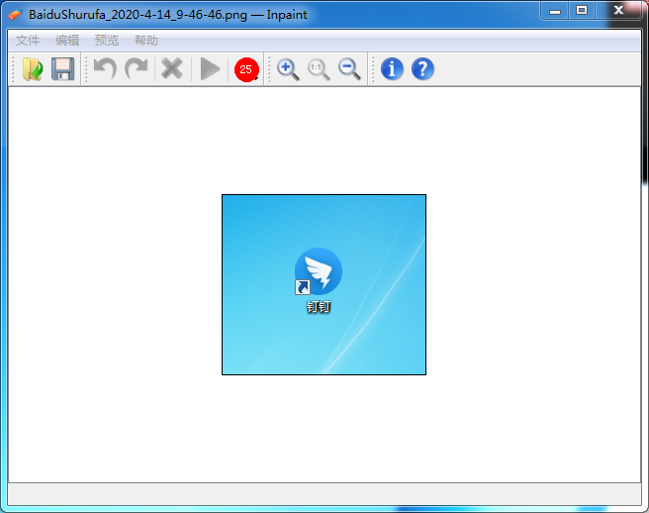This screenshot has width=649, height=513.
Task: Redo the last action
Action: [x=137, y=68]
